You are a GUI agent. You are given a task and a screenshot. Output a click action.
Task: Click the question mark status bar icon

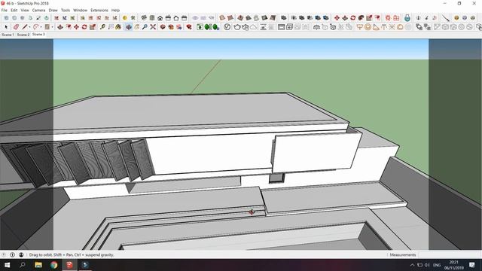coord(4,254)
